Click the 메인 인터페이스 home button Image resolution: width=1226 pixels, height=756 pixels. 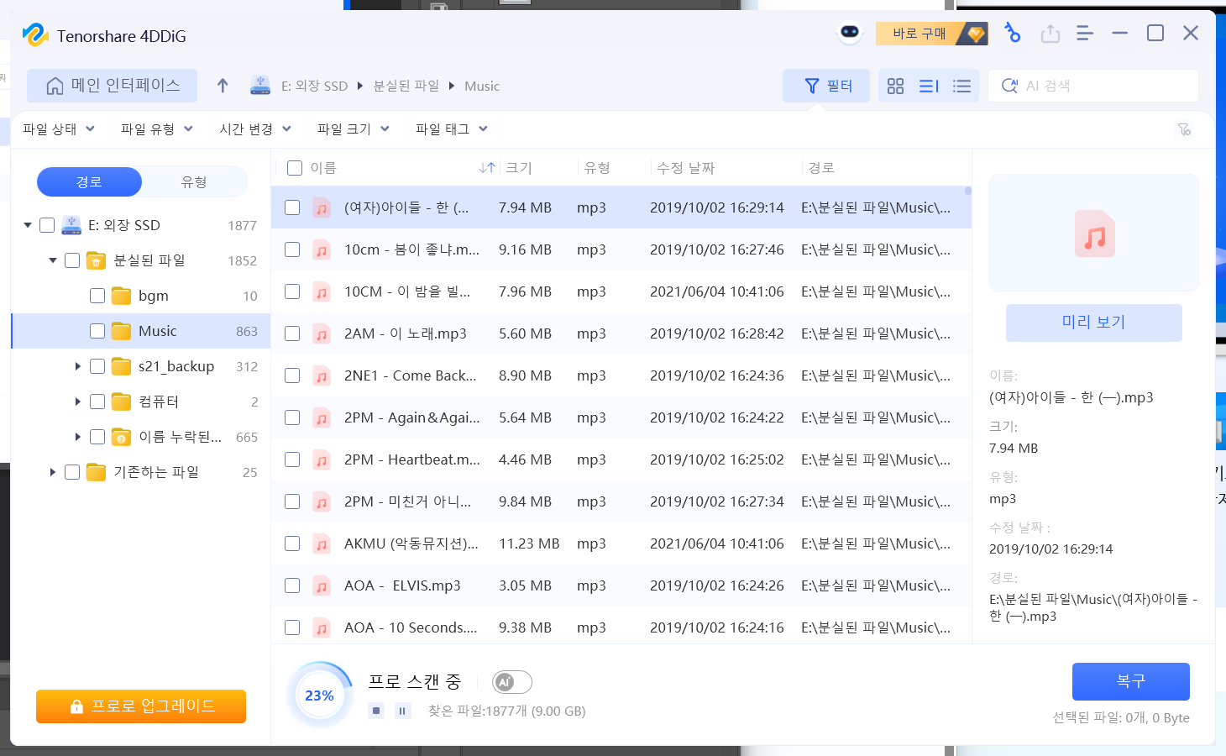pos(113,86)
